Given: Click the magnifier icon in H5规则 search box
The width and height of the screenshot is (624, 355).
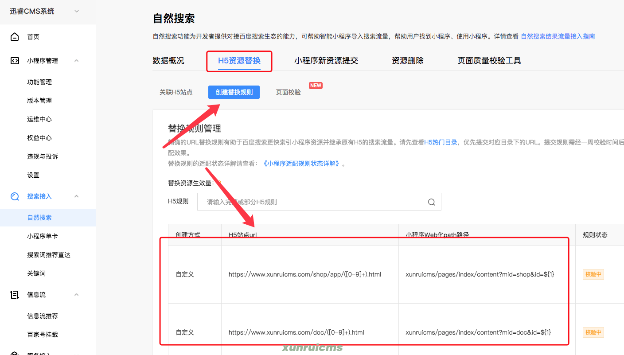Looking at the screenshot, I should (x=431, y=202).
